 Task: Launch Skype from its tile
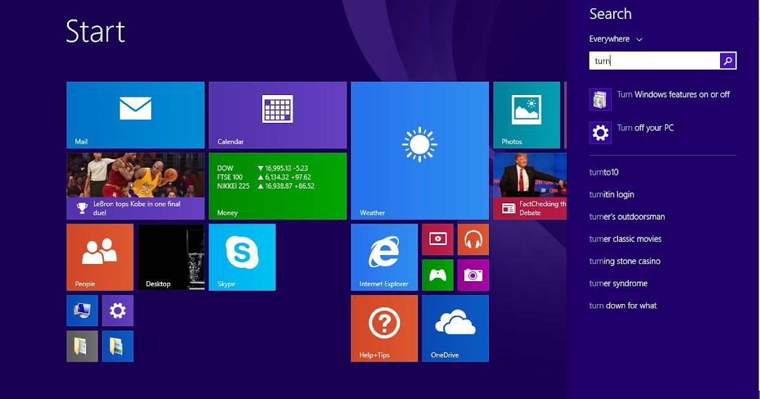[x=242, y=256]
